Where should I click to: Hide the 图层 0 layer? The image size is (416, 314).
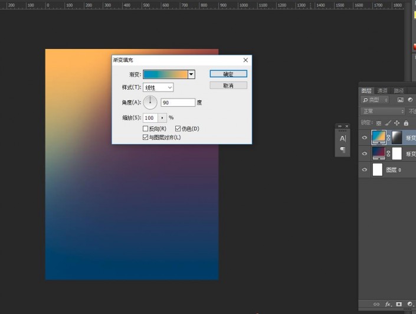pyautogui.click(x=365, y=169)
